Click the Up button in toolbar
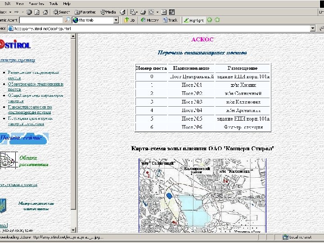 [130, 20]
